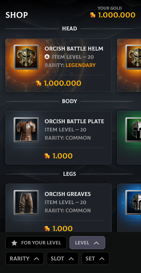141x273 pixels.
Task: Click the coin icon on Battle Plate price
Action: click(x=47, y=156)
